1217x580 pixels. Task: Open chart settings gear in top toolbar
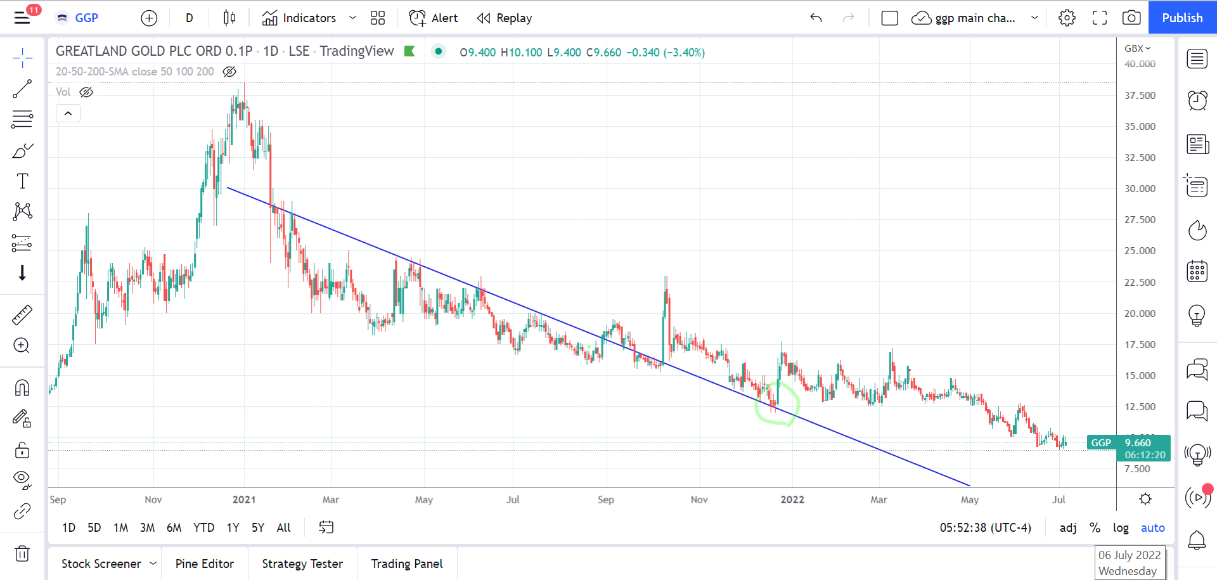point(1067,18)
